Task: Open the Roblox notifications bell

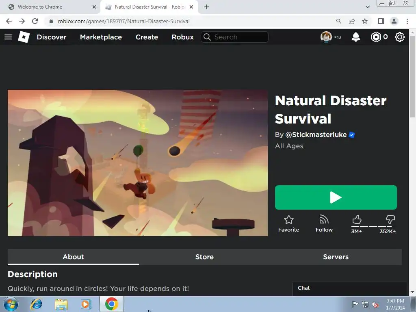Action: click(355, 37)
